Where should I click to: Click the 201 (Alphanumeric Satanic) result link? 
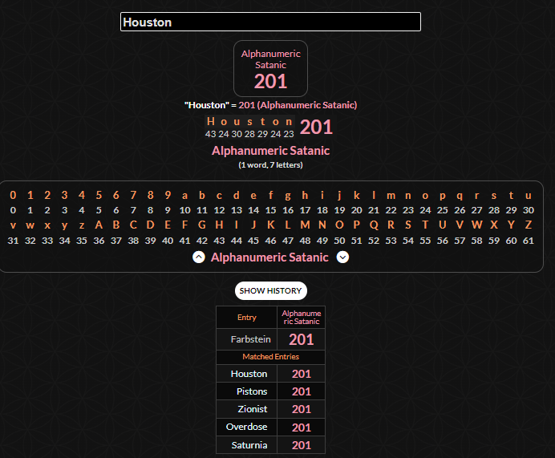click(298, 105)
